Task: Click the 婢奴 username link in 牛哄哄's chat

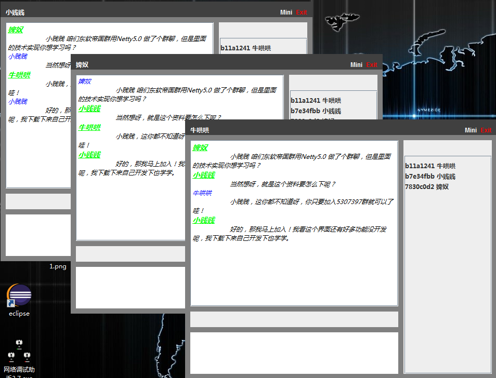Action: click(199, 147)
